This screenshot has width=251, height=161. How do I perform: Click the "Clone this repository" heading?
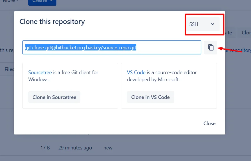point(52,22)
